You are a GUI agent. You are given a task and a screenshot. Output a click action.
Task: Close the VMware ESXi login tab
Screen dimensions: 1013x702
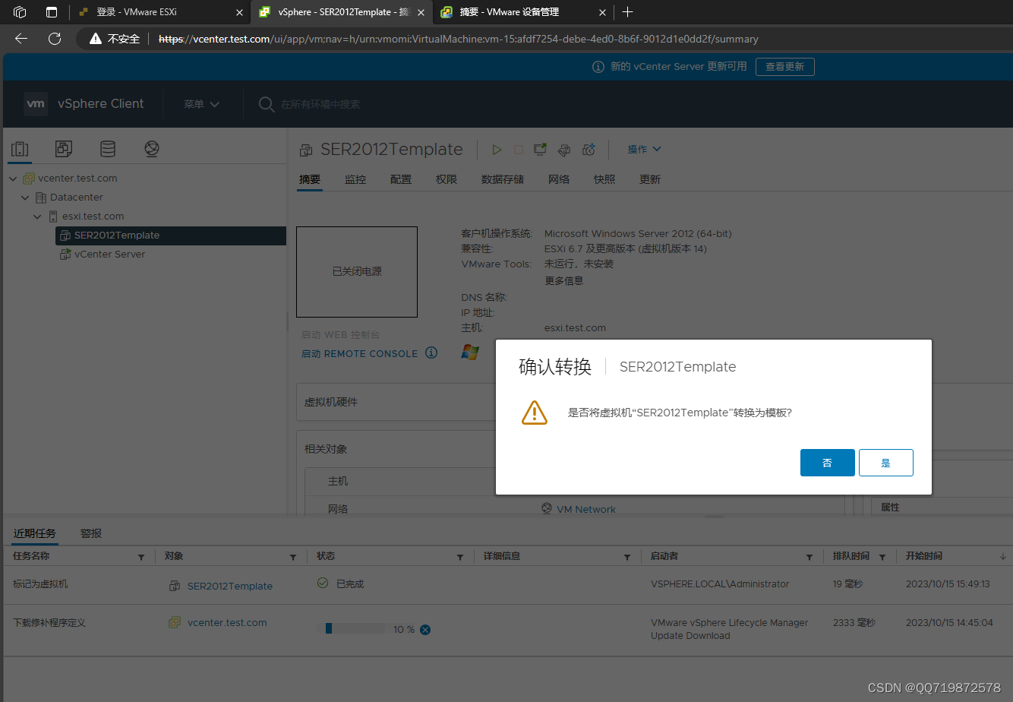pyautogui.click(x=239, y=12)
